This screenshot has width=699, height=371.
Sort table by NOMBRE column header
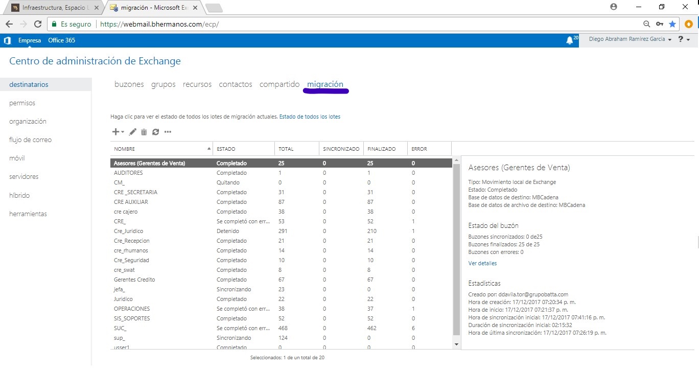pos(161,149)
